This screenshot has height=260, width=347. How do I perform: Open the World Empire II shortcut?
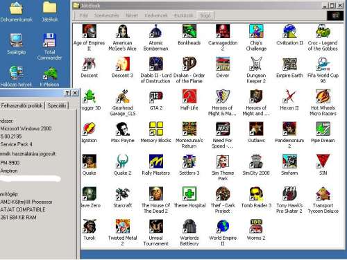(223, 226)
